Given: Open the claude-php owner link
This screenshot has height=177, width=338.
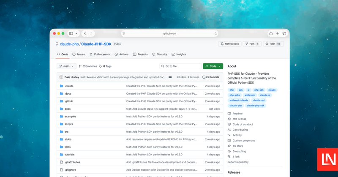Looking at the screenshot, I should (x=69, y=44).
